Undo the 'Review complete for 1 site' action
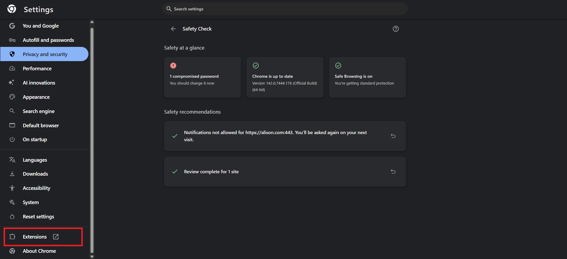This screenshot has height=259, width=567. pyautogui.click(x=393, y=171)
